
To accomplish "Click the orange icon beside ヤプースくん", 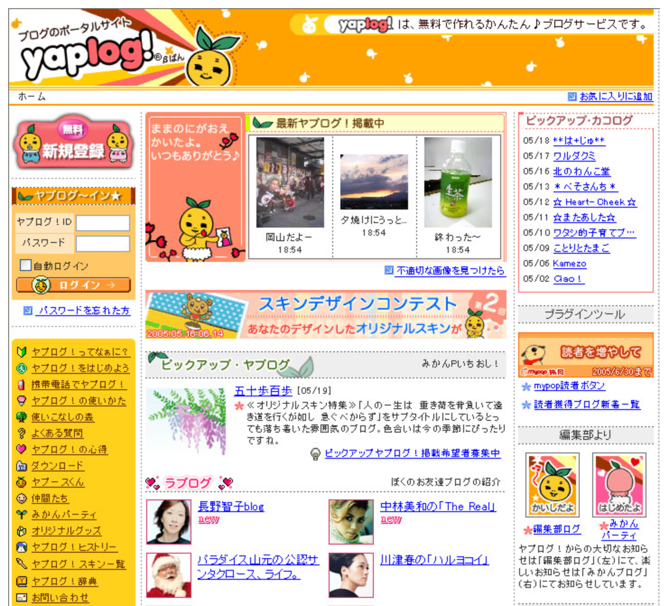I will point(21,482).
